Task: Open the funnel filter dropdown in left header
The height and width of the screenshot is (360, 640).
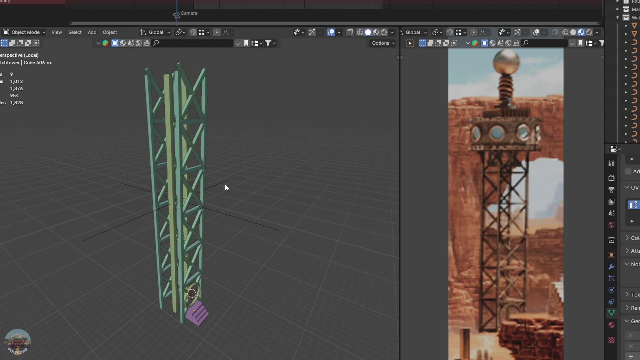Action: pyautogui.click(x=270, y=43)
